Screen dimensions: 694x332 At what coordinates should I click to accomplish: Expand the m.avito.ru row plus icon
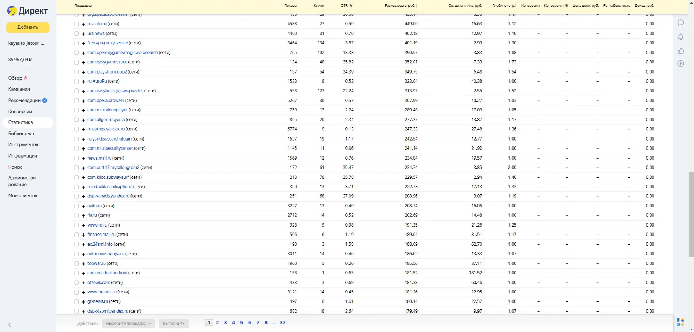(x=83, y=24)
